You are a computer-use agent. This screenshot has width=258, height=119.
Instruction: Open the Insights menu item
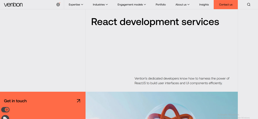click(x=204, y=5)
